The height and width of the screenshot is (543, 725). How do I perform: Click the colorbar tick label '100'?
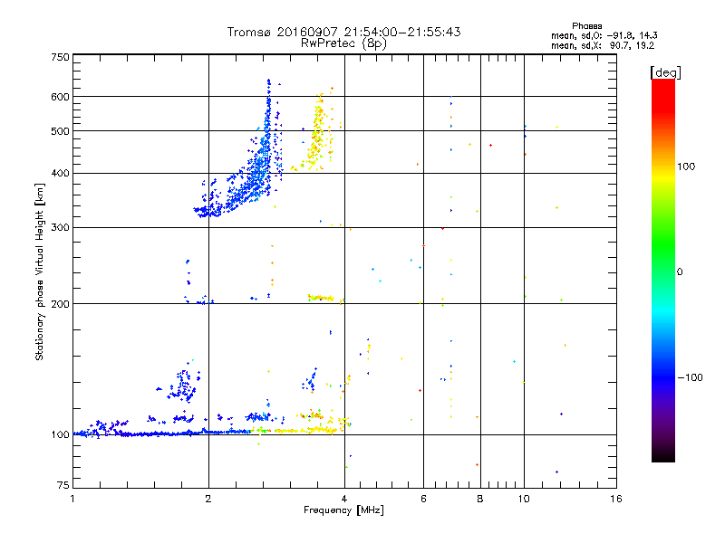pyautogui.click(x=686, y=167)
